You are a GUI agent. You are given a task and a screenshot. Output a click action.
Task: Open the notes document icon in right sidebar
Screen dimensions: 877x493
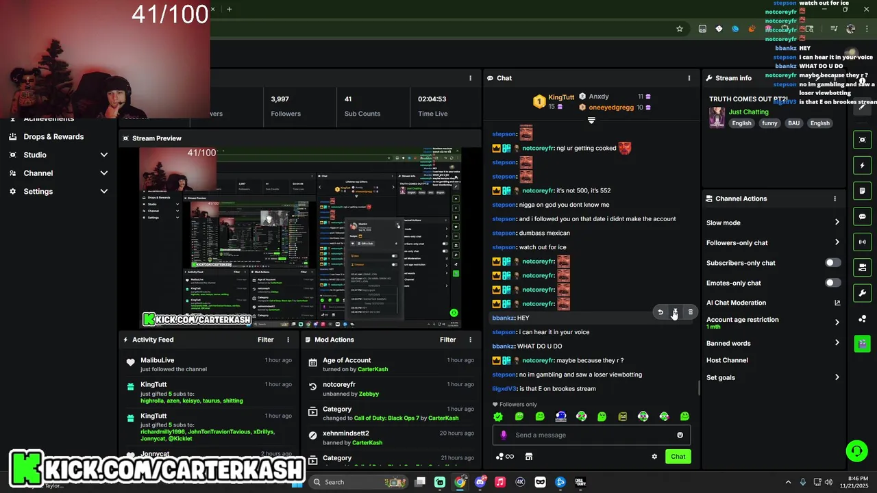862,190
